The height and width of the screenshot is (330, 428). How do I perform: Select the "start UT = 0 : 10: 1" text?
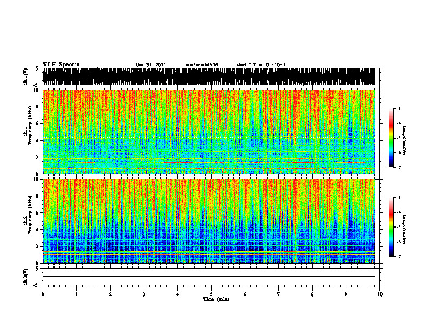click(x=261, y=65)
